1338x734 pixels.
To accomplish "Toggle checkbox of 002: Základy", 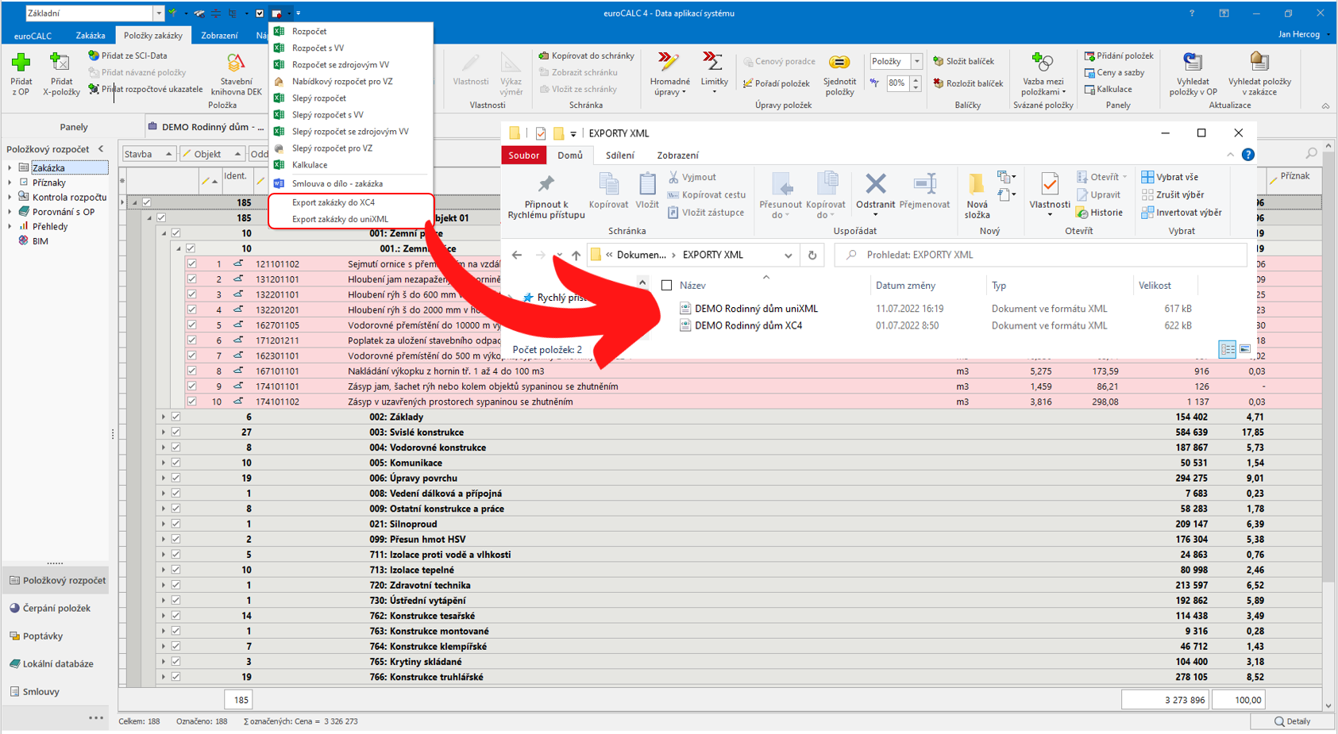I will (x=175, y=417).
